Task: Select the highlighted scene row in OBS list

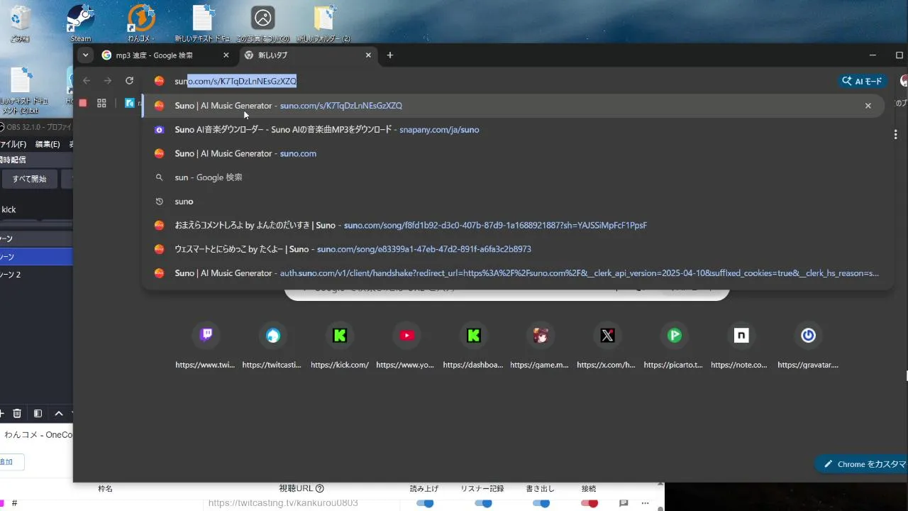Action: [x=36, y=256]
